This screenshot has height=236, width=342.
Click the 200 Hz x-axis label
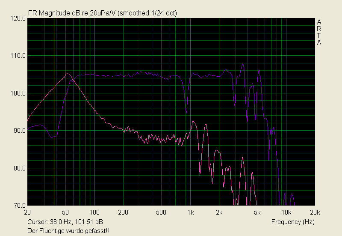(123, 212)
